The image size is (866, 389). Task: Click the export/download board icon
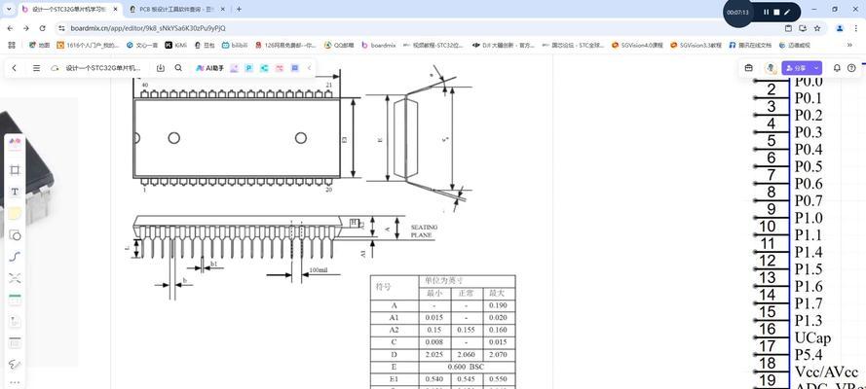[x=160, y=68]
